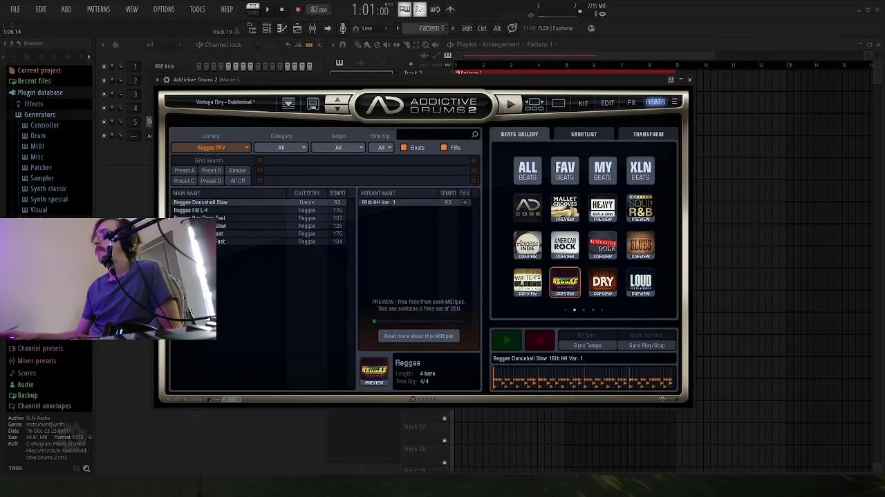
Task: Open the Time Sig filter dropdown
Action: pyautogui.click(x=381, y=148)
